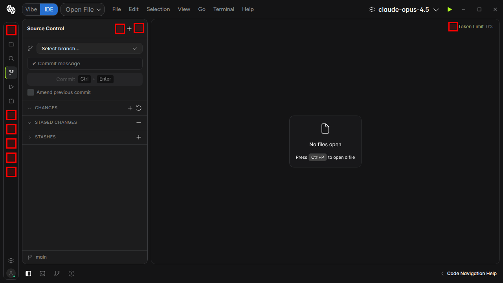Screen dimensions: 503x283
Task: Open the Selection menu
Action: (x=158, y=9)
